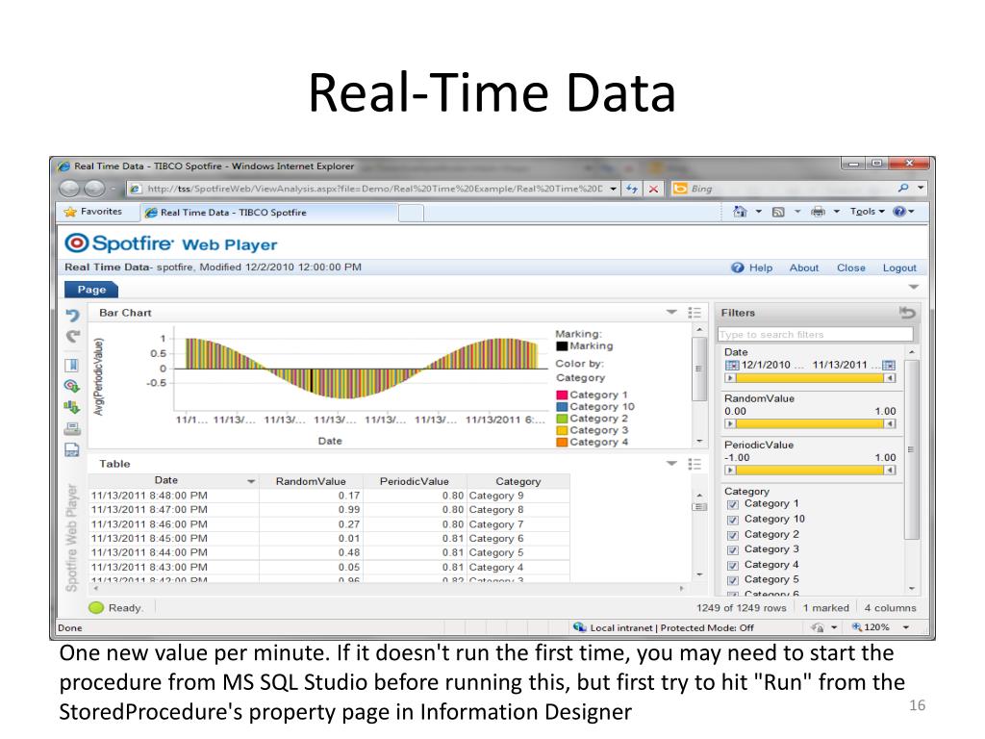Click the Date filter range slider
Image resolution: width=985 pixels, height=739 pixels.
[x=810, y=378]
